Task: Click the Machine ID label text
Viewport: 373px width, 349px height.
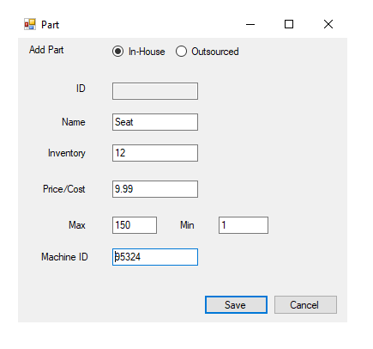Action: pos(64,257)
